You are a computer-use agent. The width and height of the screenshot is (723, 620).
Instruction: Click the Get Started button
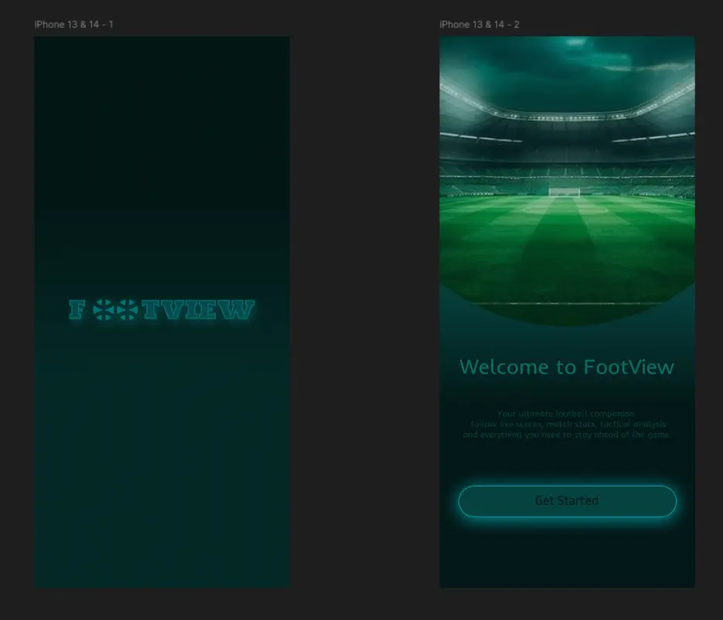567,501
